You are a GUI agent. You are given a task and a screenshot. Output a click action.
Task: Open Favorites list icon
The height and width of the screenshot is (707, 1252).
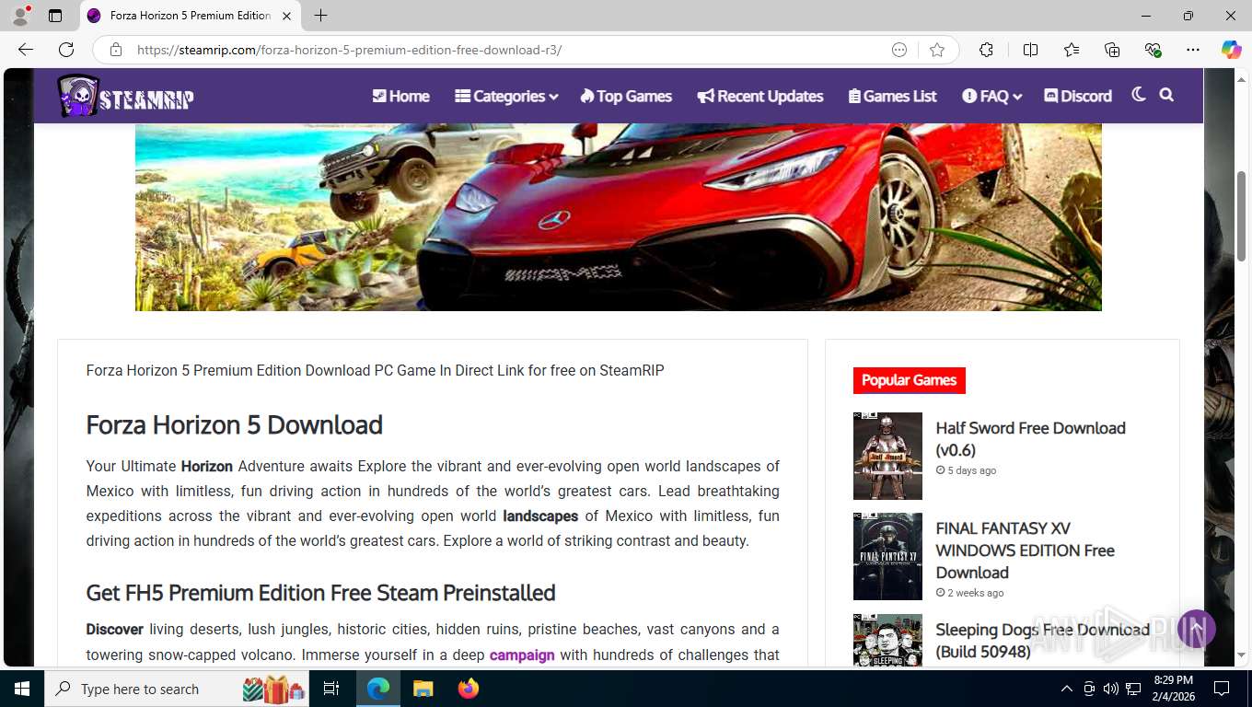(1072, 50)
